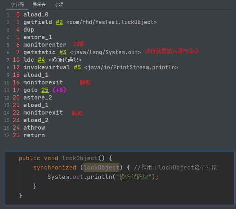Click bytecode offset 12
236x209 pixels.
tap(16, 67)
